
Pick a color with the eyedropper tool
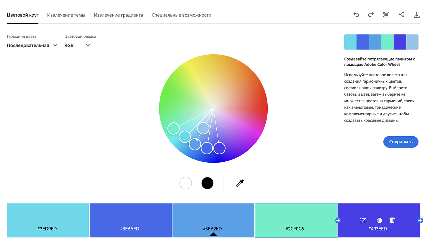click(240, 183)
